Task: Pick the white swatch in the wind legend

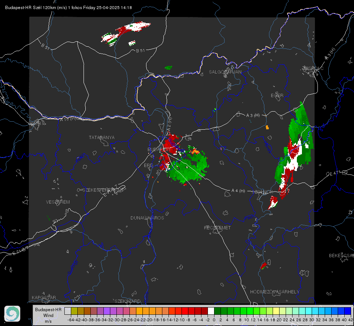Action: [211, 311]
